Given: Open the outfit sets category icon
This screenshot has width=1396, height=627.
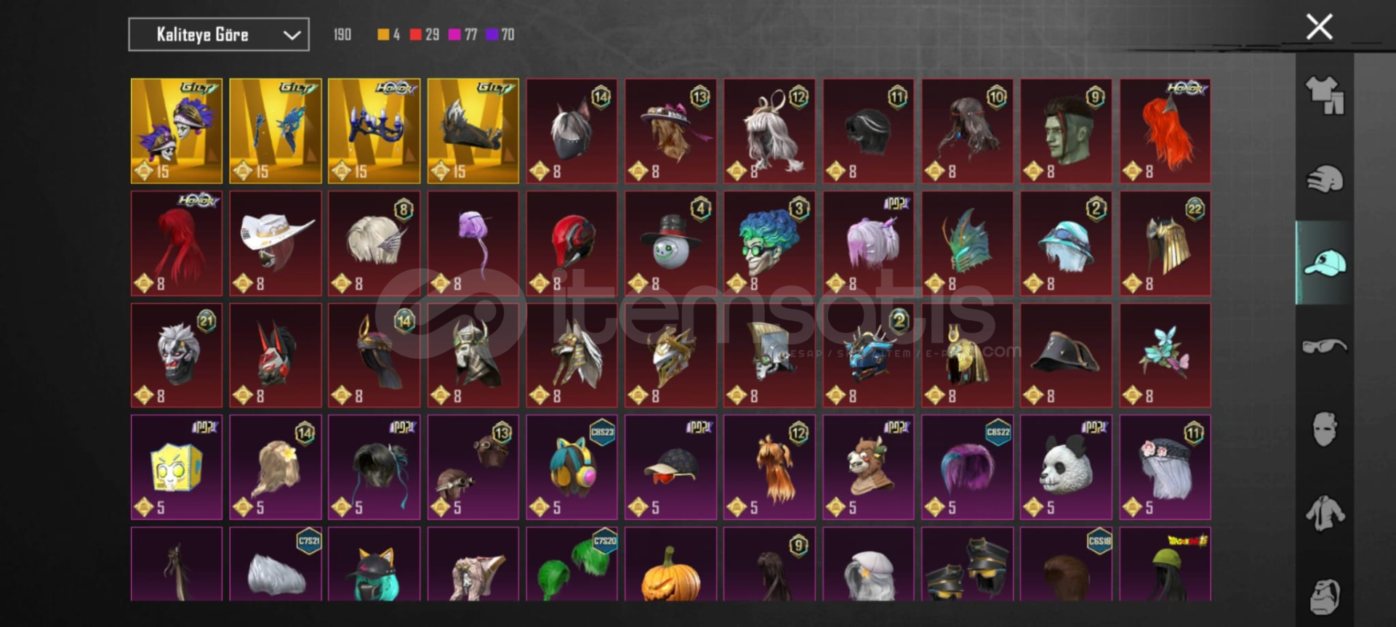Looking at the screenshot, I should 1325,95.
